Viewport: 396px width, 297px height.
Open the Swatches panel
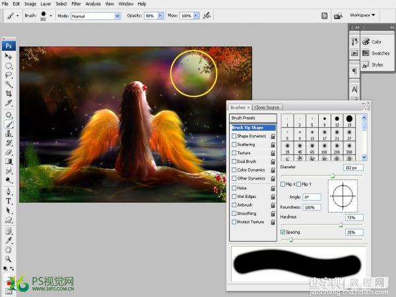[x=376, y=53]
